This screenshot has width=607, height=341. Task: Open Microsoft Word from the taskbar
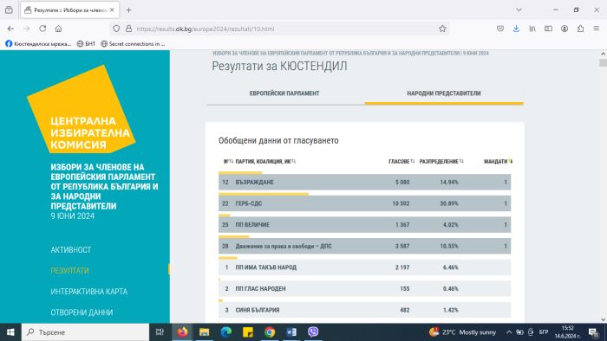[x=291, y=331]
